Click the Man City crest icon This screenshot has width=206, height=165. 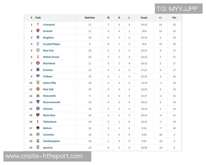pyautogui.click(x=38, y=51)
